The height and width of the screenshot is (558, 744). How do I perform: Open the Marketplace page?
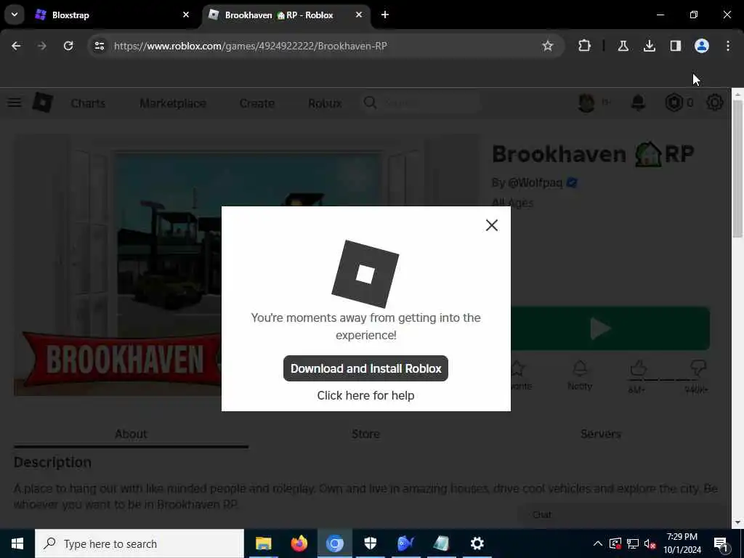pos(173,103)
